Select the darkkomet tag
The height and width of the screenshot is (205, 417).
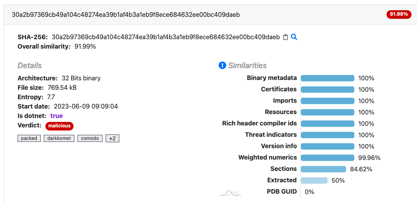[x=59, y=138]
